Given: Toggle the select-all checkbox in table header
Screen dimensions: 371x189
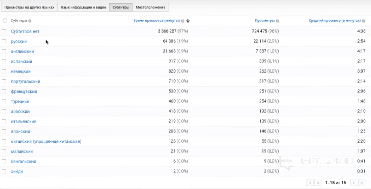Looking at the screenshot, I should [x=5, y=21].
